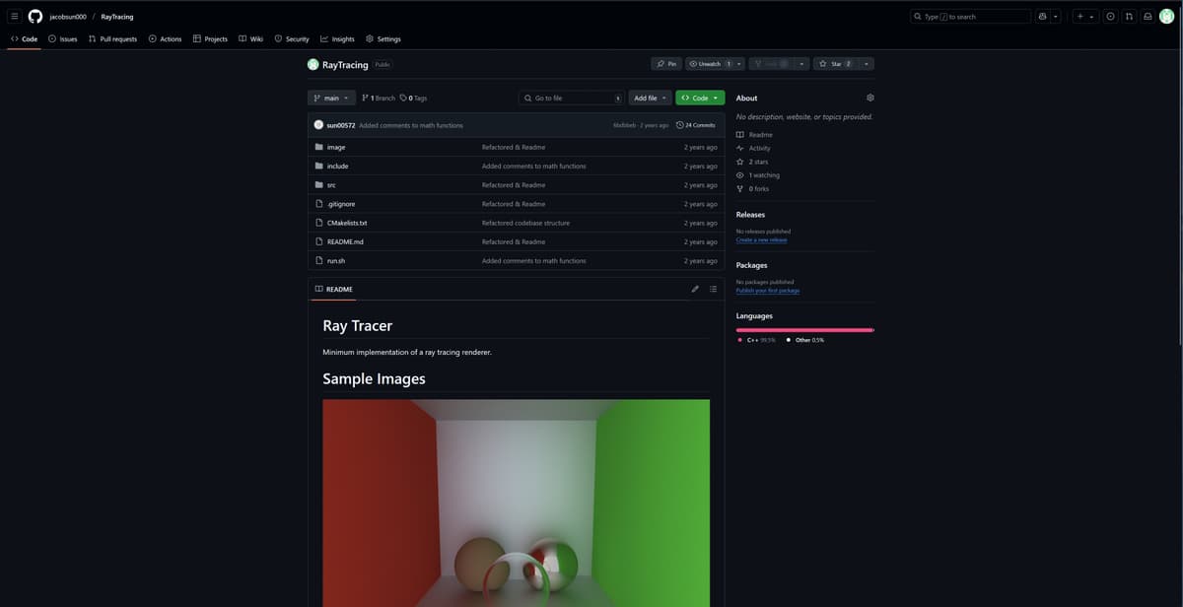This screenshot has width=1183, height=607.
Task: Edit the README using the pencil icon
Action: tap(695, 289)
